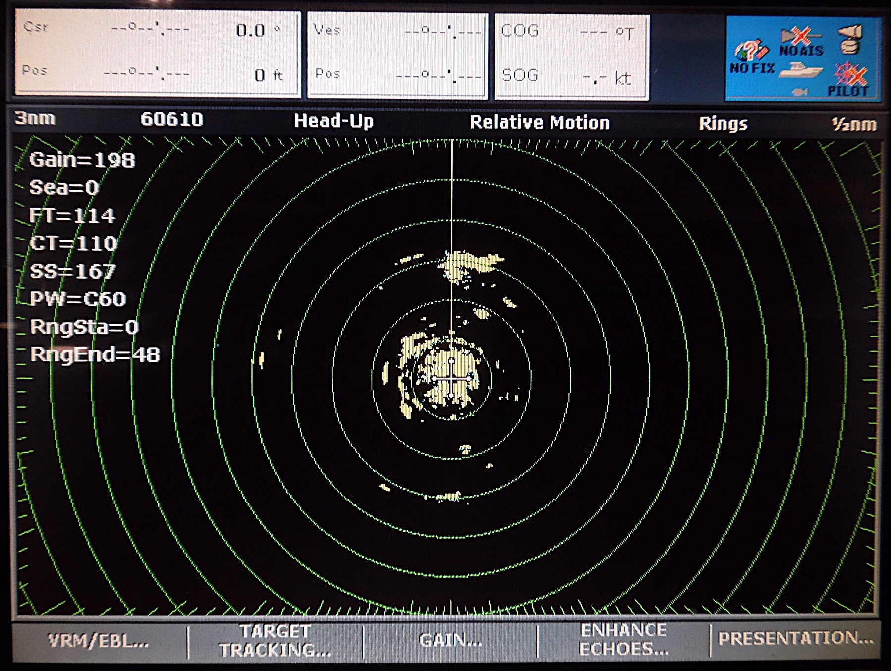Open the Target Tracking softkey menu

coord(276,640)
